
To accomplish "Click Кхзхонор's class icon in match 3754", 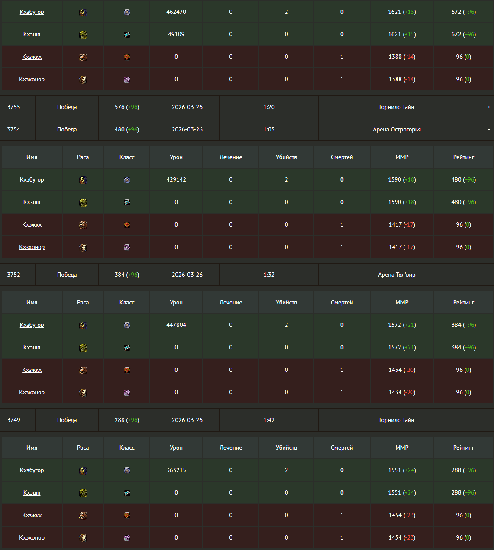I will click(127, 247).
